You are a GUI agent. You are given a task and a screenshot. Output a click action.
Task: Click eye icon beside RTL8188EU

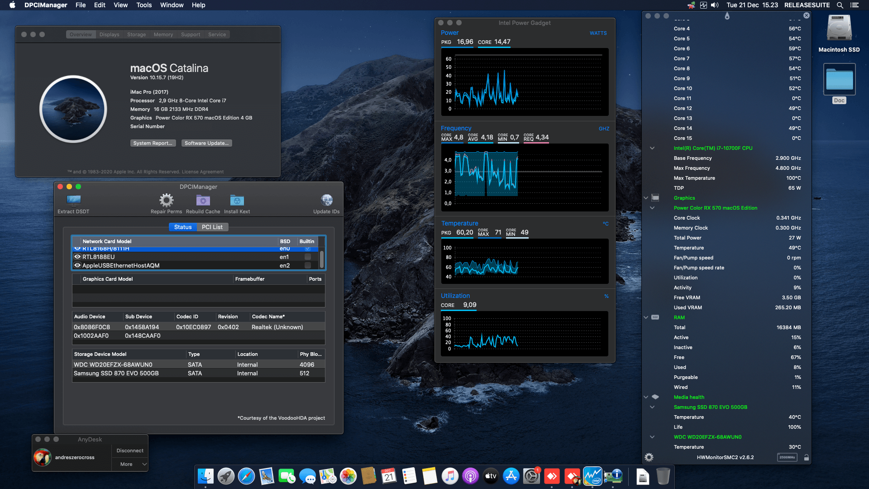[x=77, y=257]
